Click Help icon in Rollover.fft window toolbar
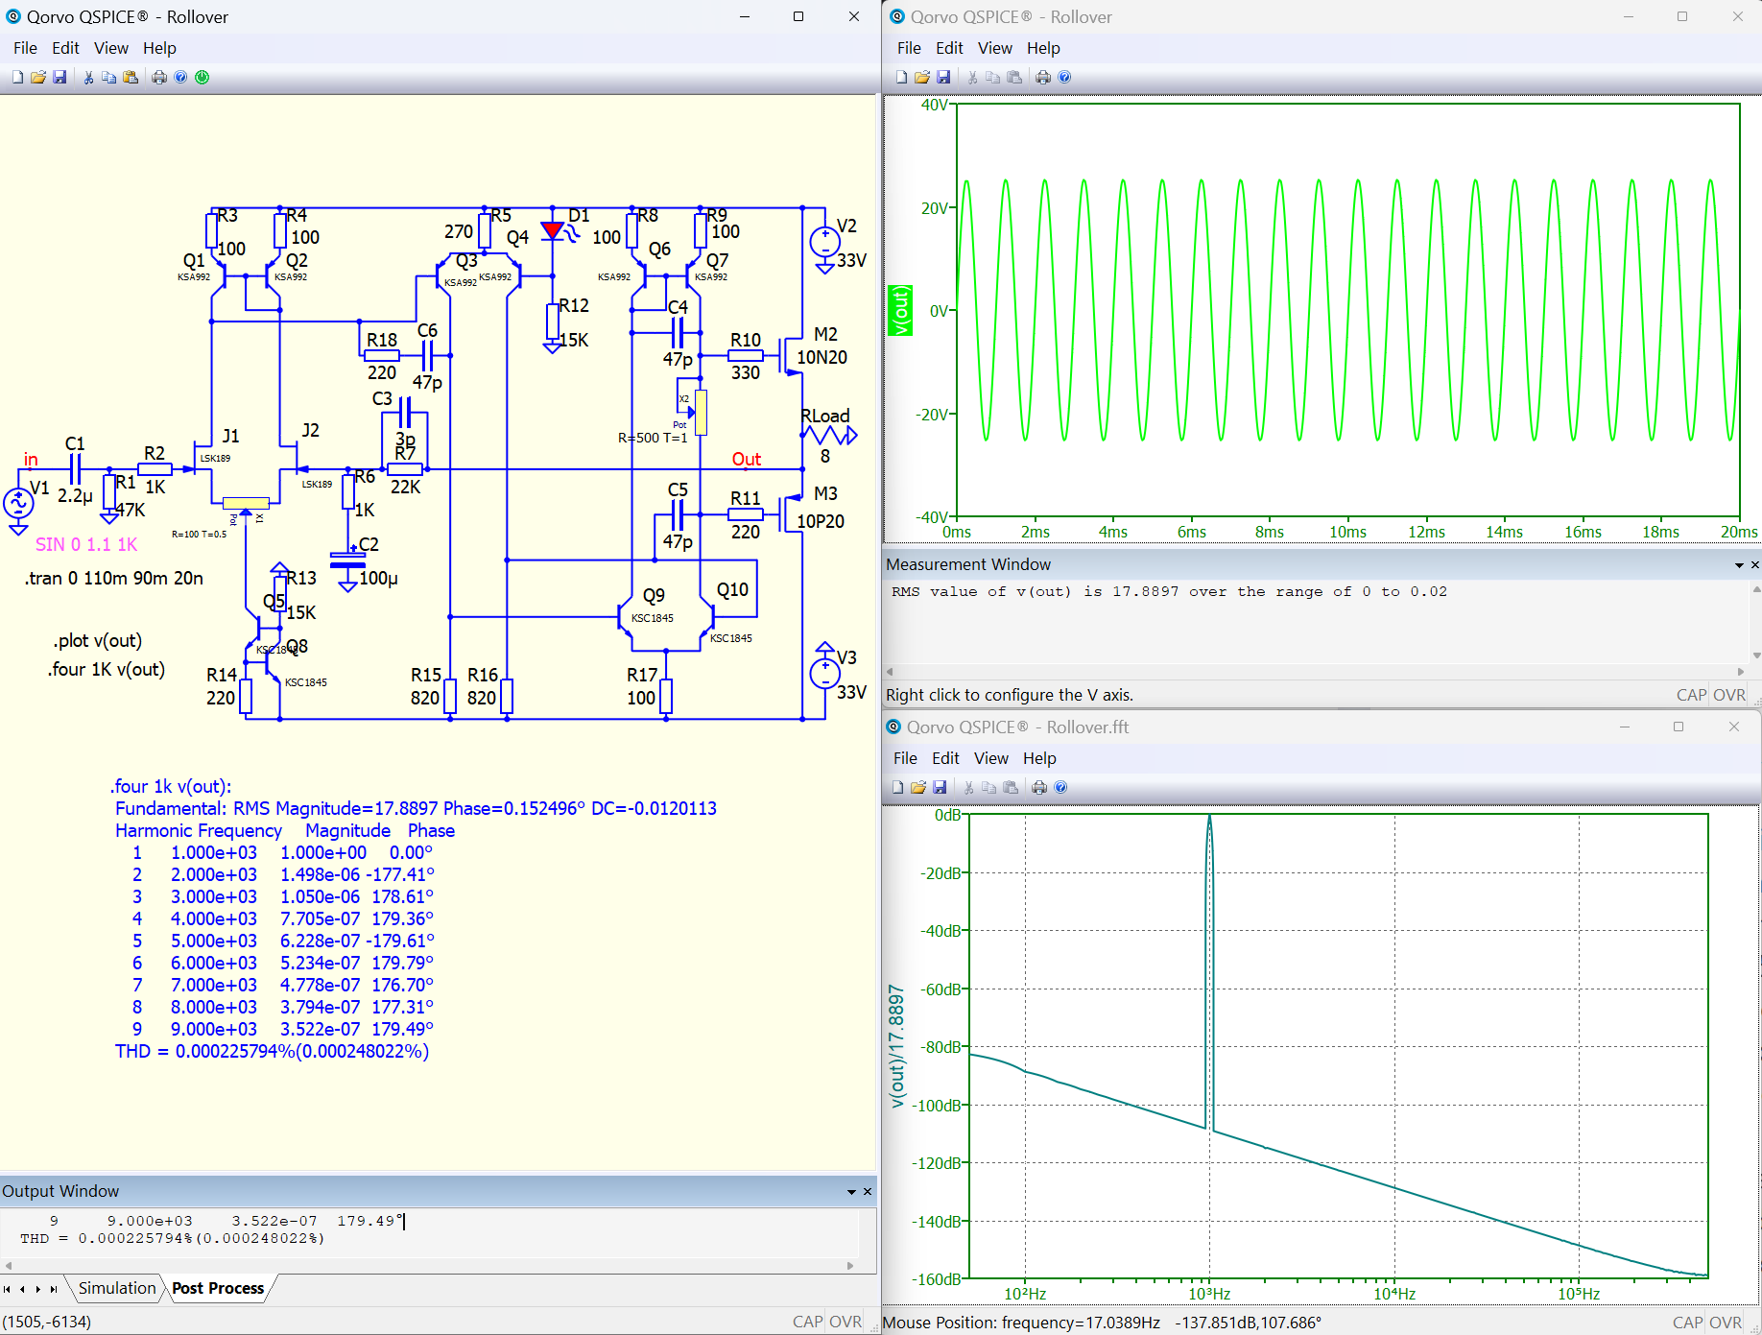The image size is (1762, 1335). (1060, 788)
